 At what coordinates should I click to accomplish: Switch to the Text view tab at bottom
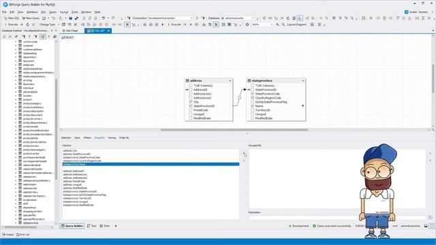pyautogui.click(x=92, y=226)
